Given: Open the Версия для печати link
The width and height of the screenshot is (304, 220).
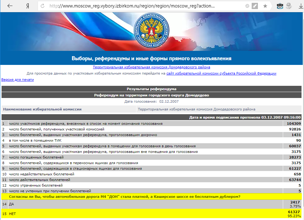Looking at the screenshot, I should point(17,80).
